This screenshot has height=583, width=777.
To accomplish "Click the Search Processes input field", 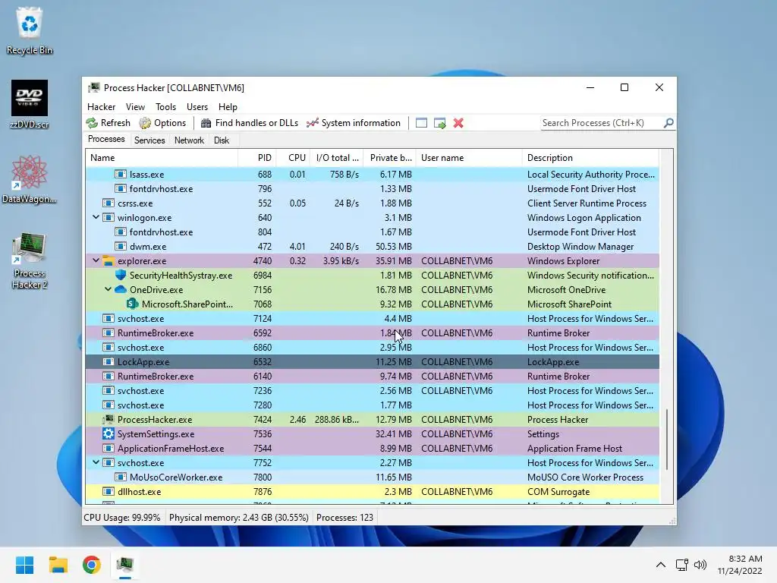I will point(601,122).
